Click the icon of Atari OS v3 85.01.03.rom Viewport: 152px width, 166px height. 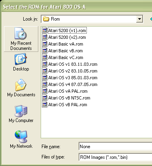[x=45, y=78]
